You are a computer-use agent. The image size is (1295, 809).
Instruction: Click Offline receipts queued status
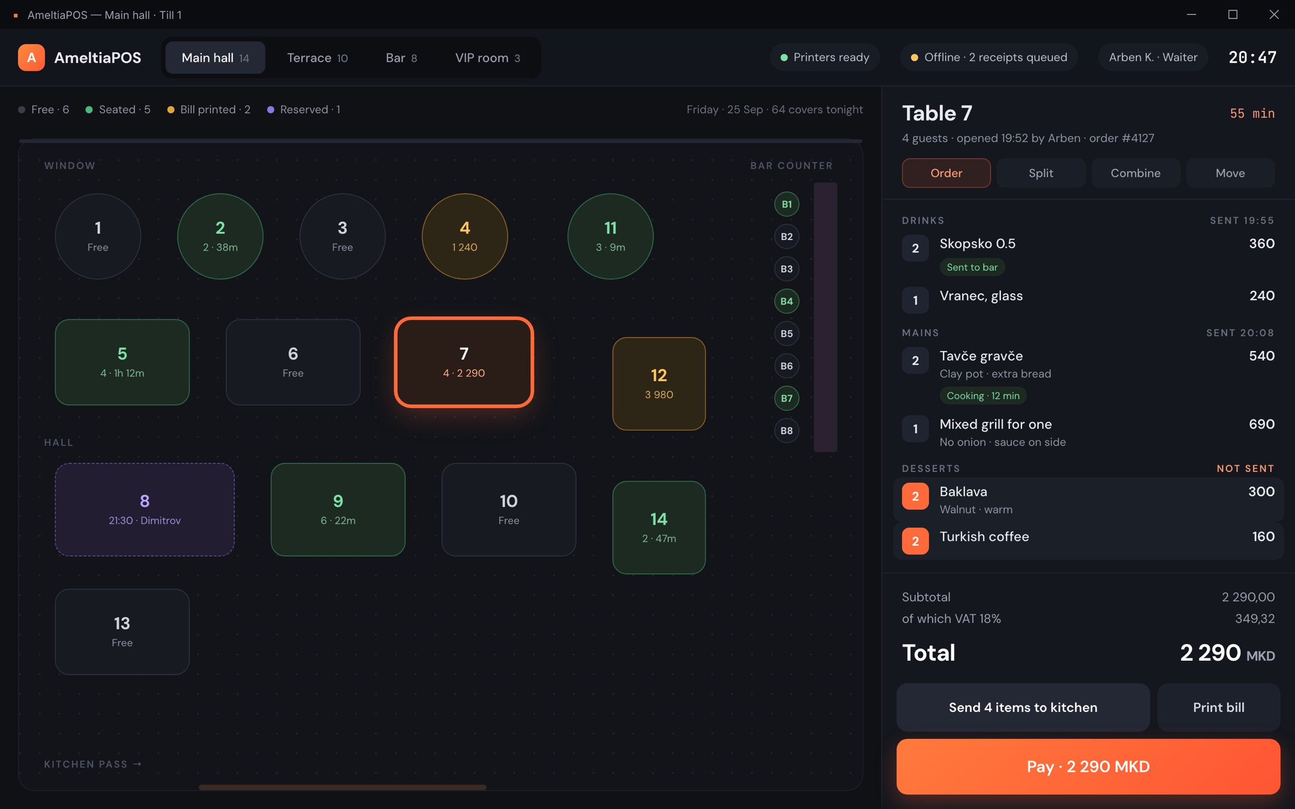click(x=989, y=57)
